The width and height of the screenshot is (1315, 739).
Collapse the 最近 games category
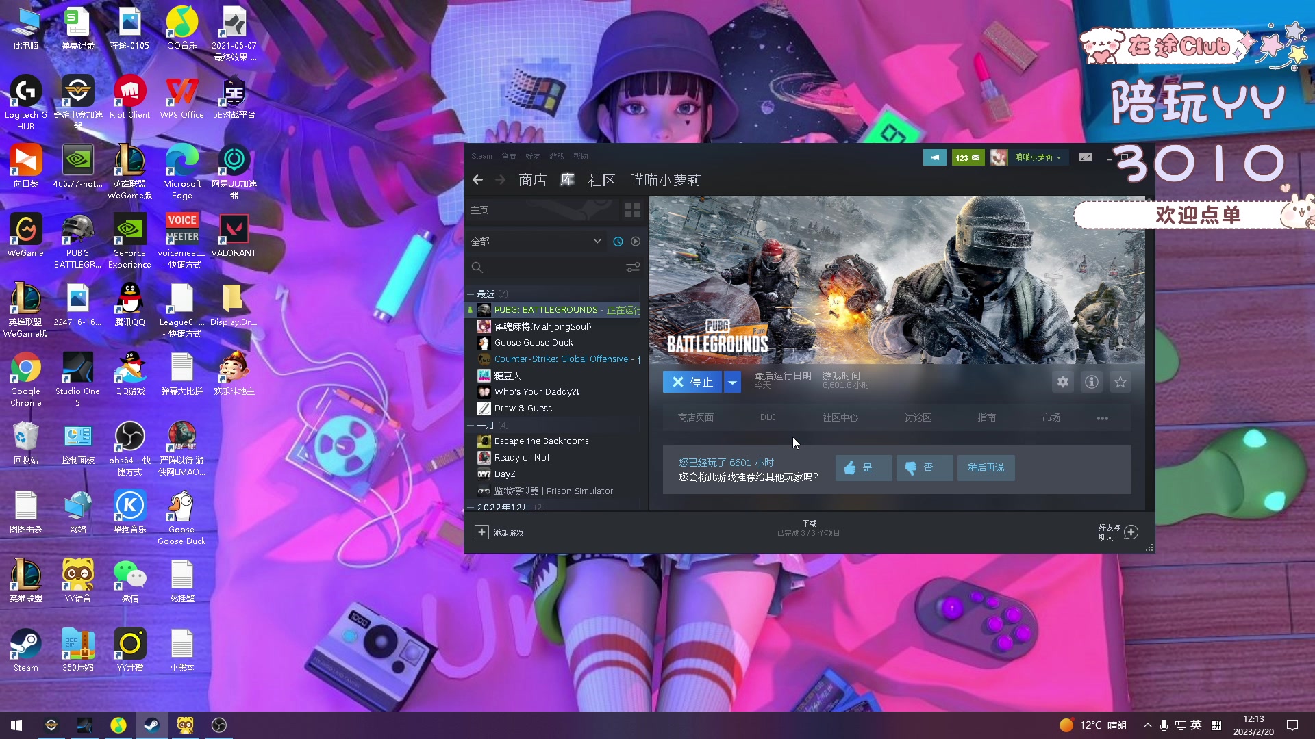coord(471,294)
